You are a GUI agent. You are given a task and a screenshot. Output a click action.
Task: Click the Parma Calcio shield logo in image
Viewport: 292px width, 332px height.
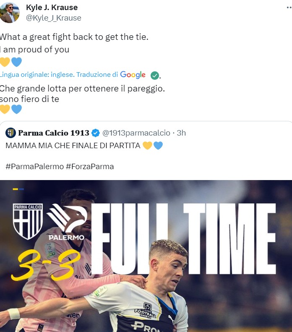coord(28,222)
